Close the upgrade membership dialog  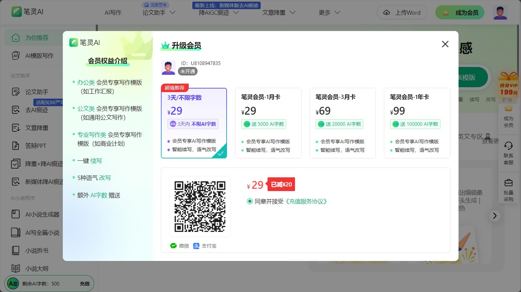445,44
